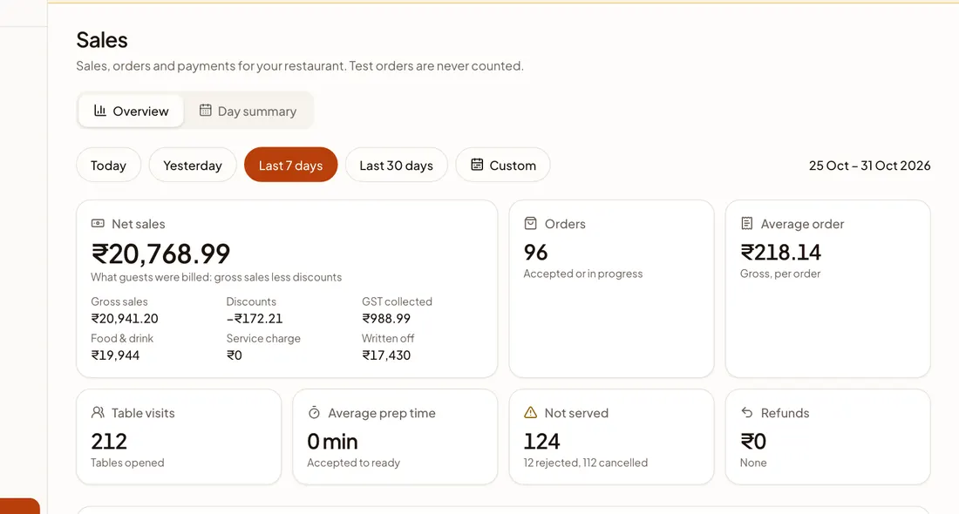The height and width of the screenshot is (514, 959).
Task: Choose the Last 30 days filter
Action: pyautogui.click(x=397, y=165)
